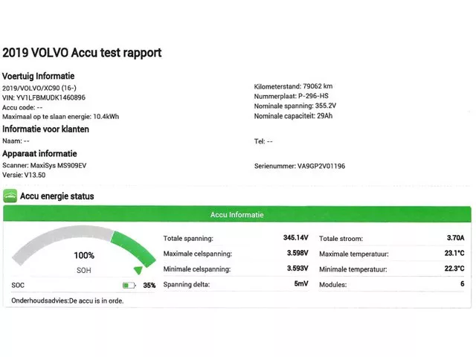Select the green Accu Informatie header bar
Screen dimensions: 476x357
point(237,215)
